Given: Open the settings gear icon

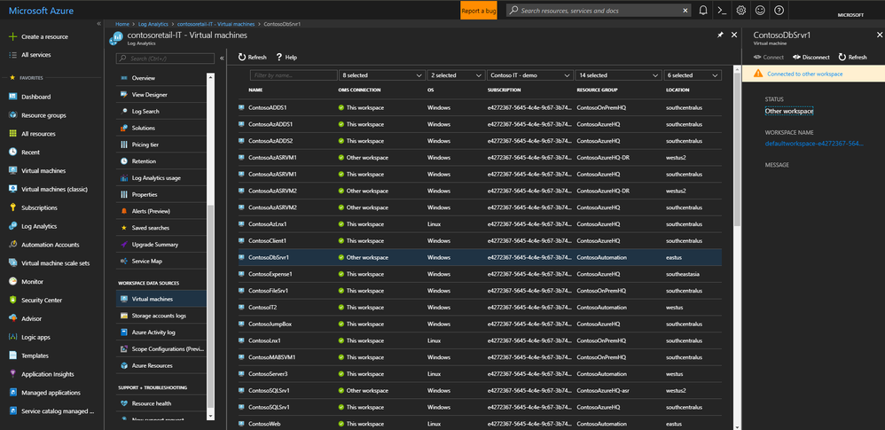Looking at the screenshot, I should (741, 11).
